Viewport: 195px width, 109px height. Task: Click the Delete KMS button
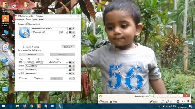tap(62, 54)
